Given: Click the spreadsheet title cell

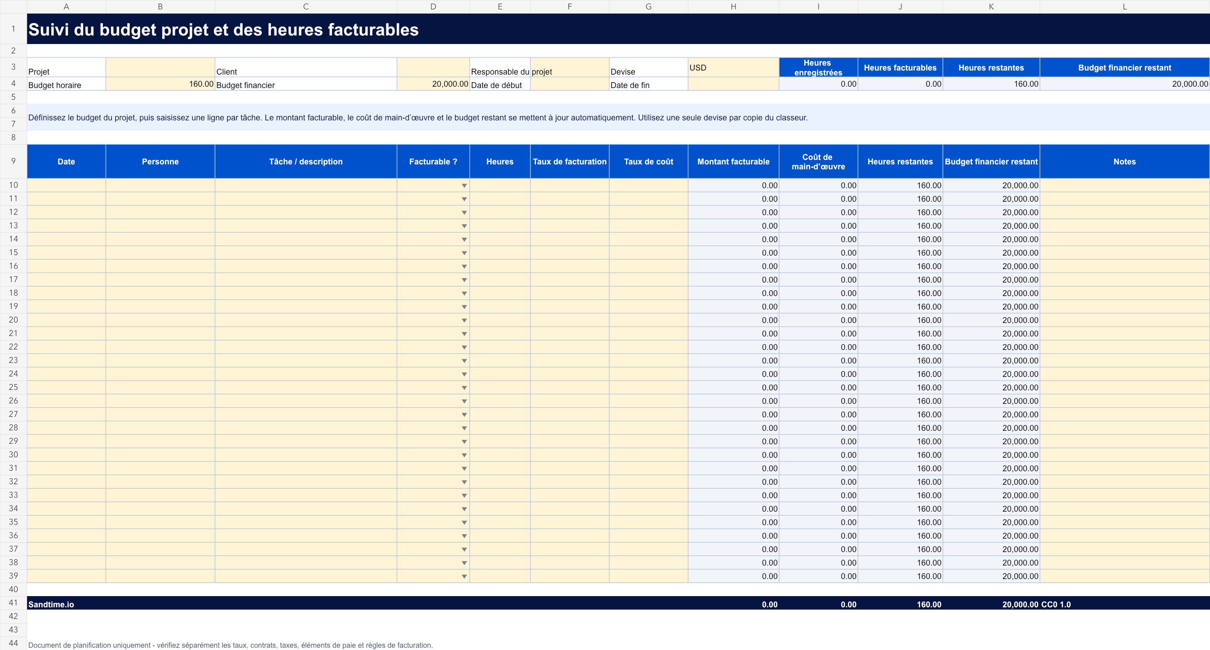Looking at the screenshot, I should (618, 29).
